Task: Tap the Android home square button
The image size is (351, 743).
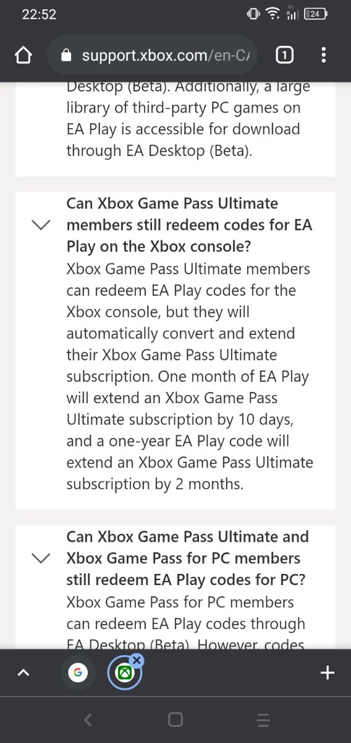Action: point(175,719)
